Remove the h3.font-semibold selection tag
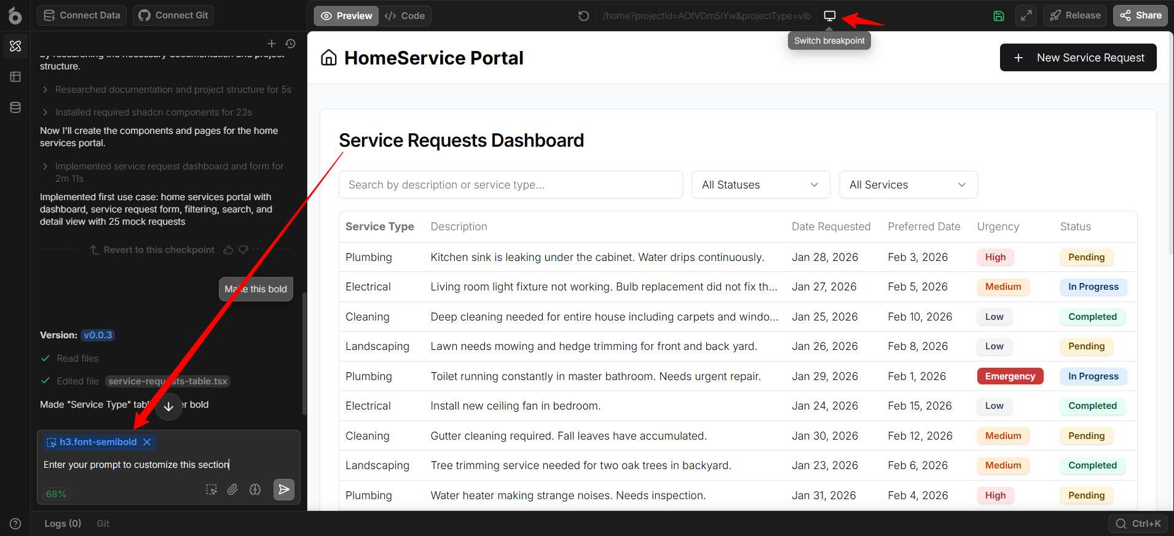Viewport: 1174px width, 536px height. click(147, 442)
